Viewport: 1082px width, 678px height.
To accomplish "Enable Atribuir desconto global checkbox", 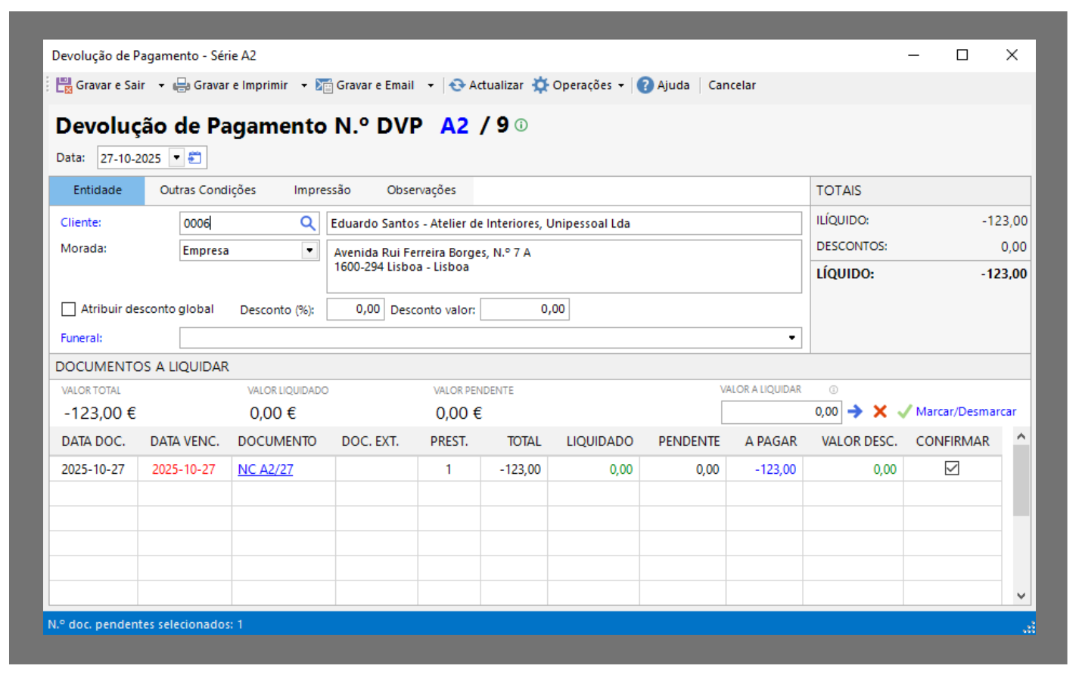I will click(69, 309).
